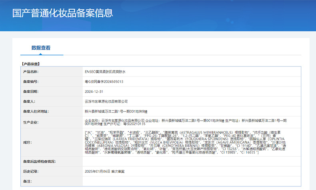Image resolution: width=316 pixels, height=190 pixels.
Task: Click the 生产企业 row label
Action: tap(31, 122)
